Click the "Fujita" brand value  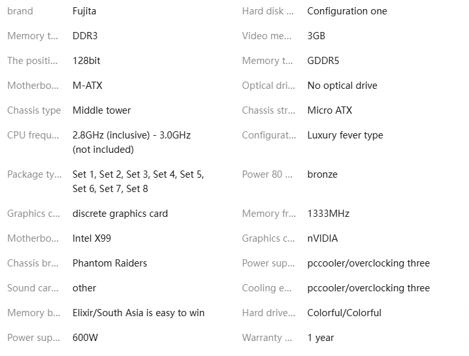pyautogui.click(x=84, y=11)
